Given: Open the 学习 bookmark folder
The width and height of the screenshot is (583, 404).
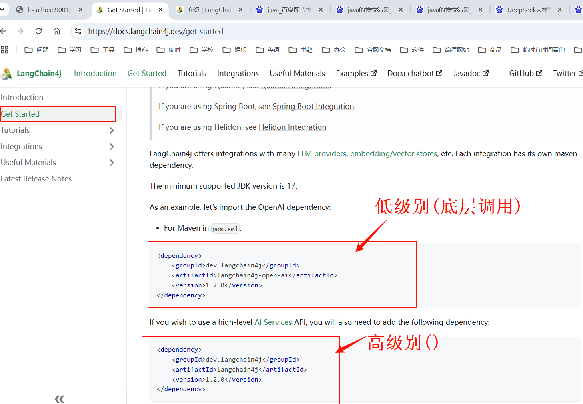Looking at the screenshot, I should pyautogui.click(x=70, y=50).
